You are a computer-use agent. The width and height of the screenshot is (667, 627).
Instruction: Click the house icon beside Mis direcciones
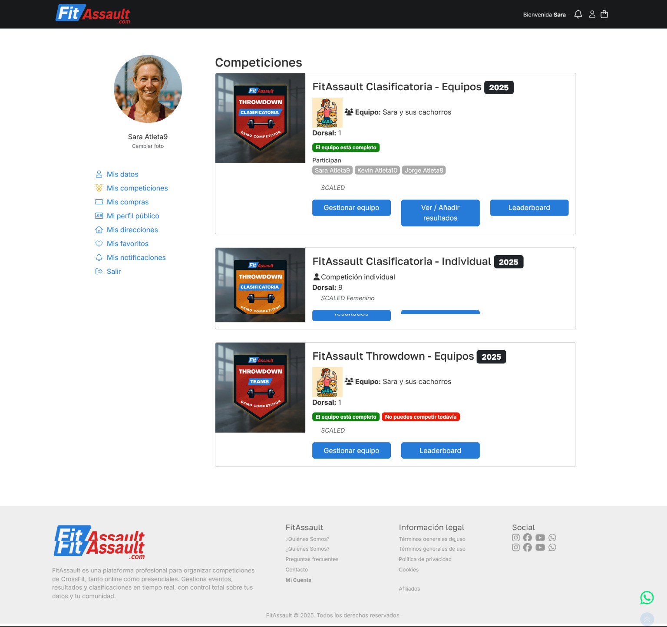[99, 230]
